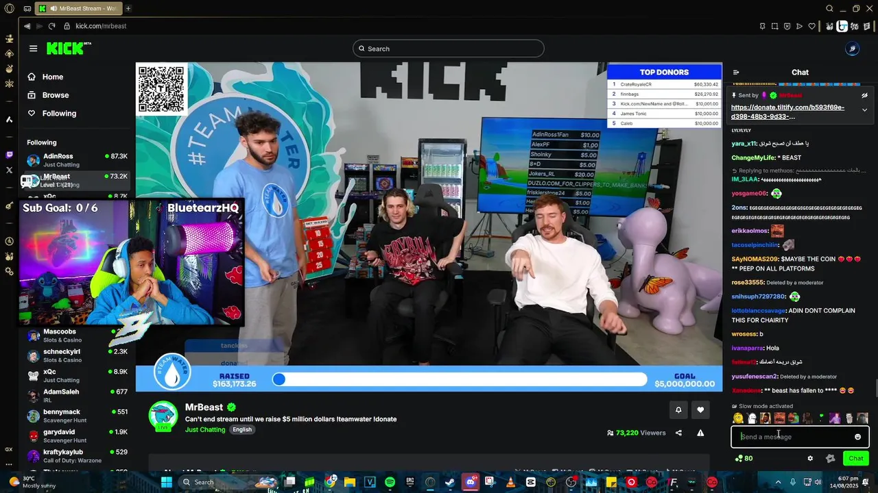Open the emoji picker in message box
This screenshot has width=878, height=493.
coord(857,437)
